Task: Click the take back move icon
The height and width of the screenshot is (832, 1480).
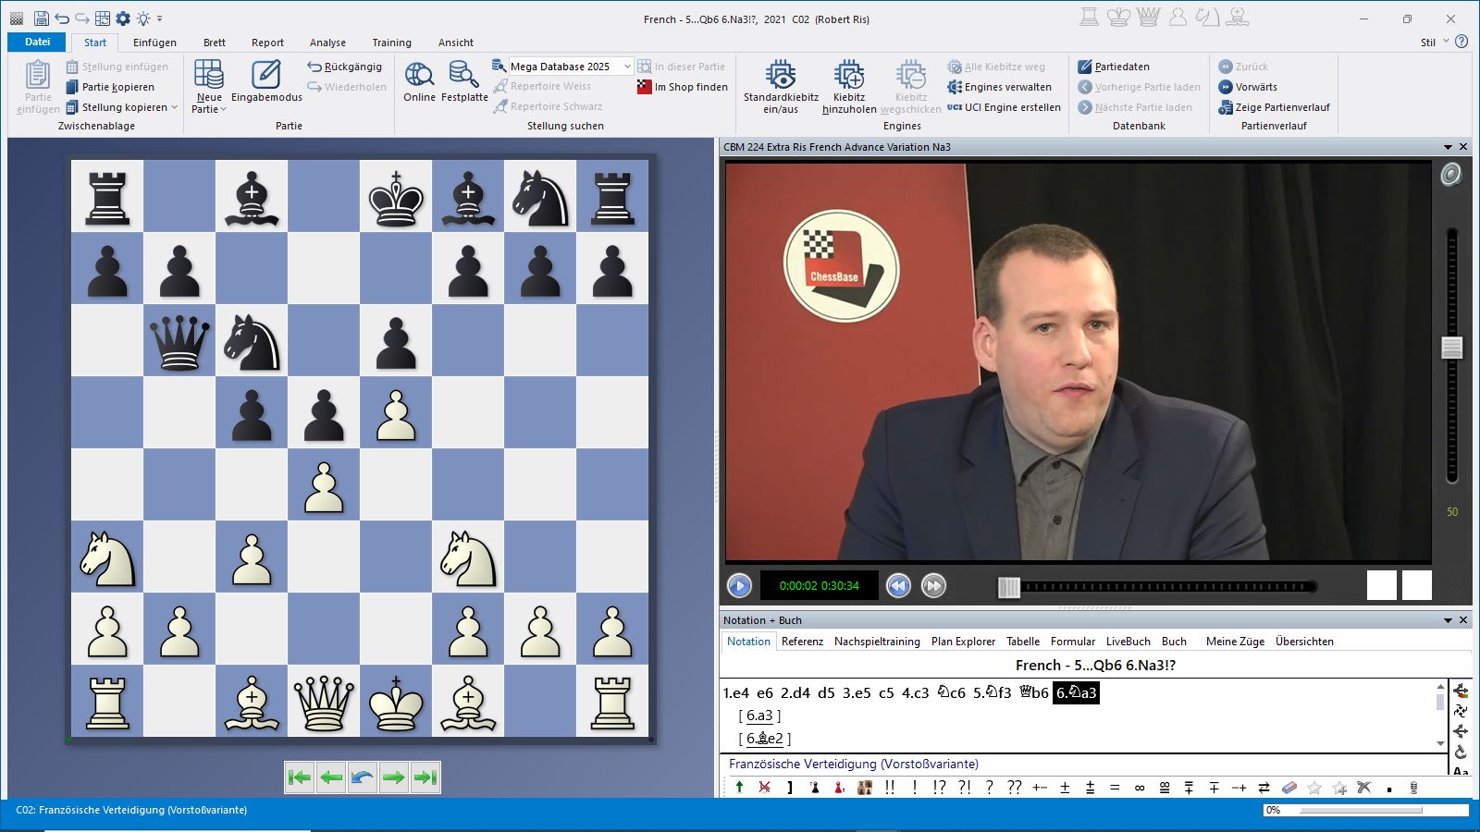Action: pos(363,777)
